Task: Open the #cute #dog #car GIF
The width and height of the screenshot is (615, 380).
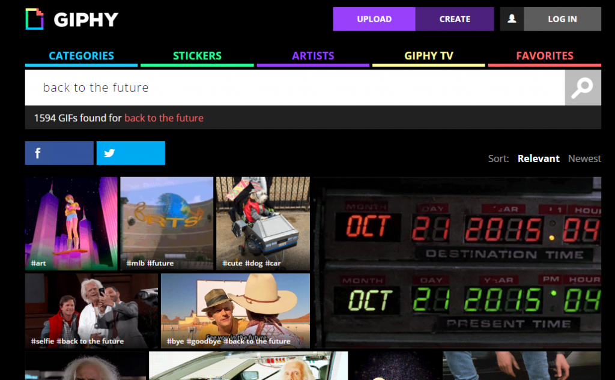Action: [263, 223]
